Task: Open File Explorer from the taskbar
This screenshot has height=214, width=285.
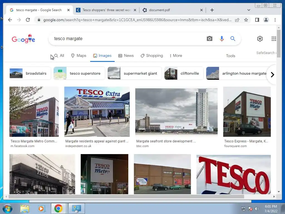Action: coord(25,208)
